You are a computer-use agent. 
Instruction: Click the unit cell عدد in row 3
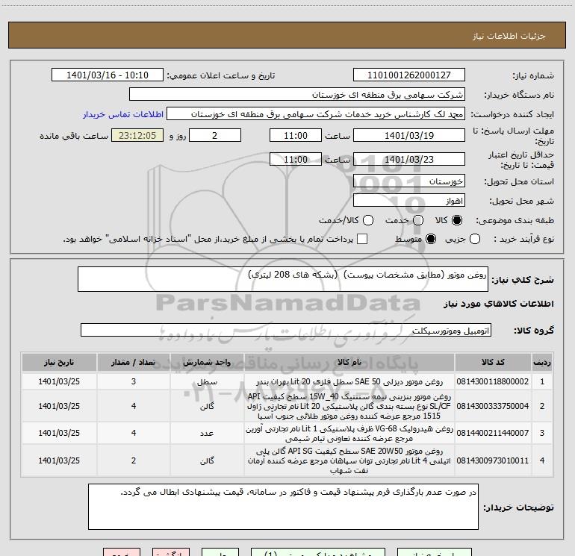[207, 433]
